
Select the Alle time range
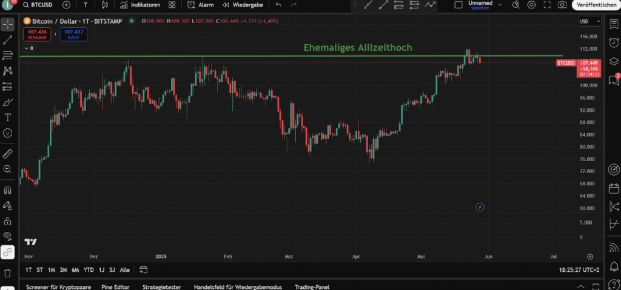pyautogui.click(x=124, y=270)
